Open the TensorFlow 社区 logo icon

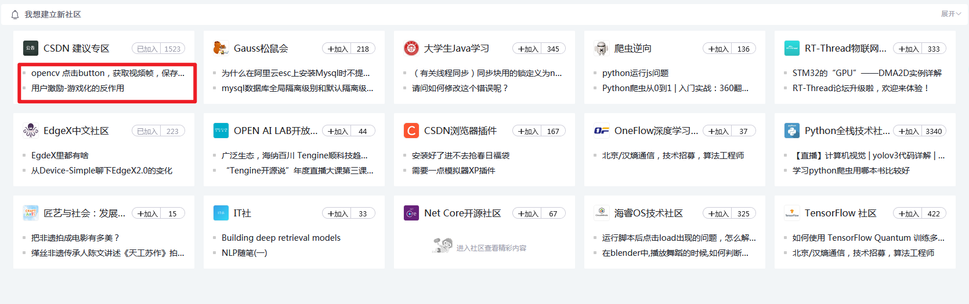[x=792, y=213]
